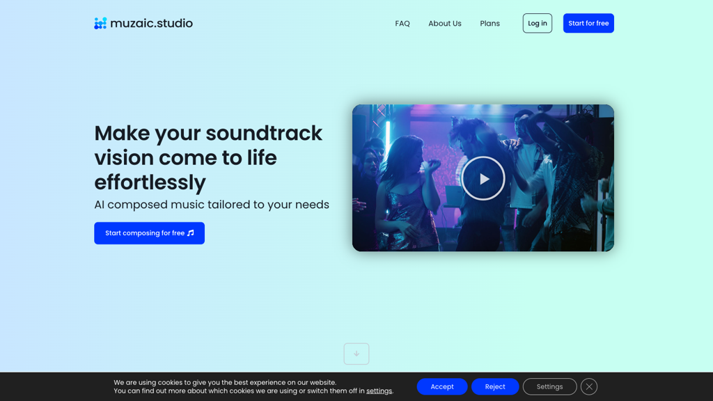Click the music note icon in compose button
Screen dimensions: 713x401
tap(190, 233)
